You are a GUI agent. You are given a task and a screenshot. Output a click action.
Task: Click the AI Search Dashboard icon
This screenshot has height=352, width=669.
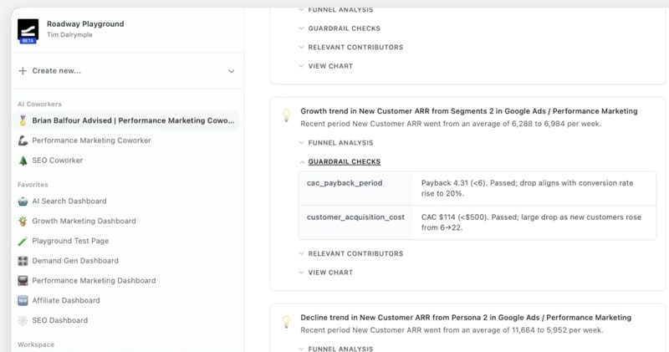click(23, 202)
